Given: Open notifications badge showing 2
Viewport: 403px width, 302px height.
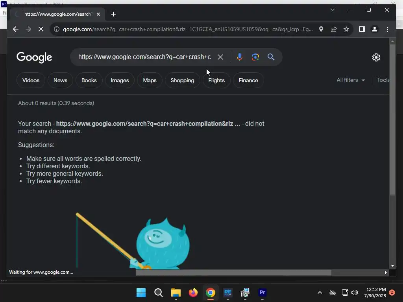Looking at the screenshot, I should 392,293.
